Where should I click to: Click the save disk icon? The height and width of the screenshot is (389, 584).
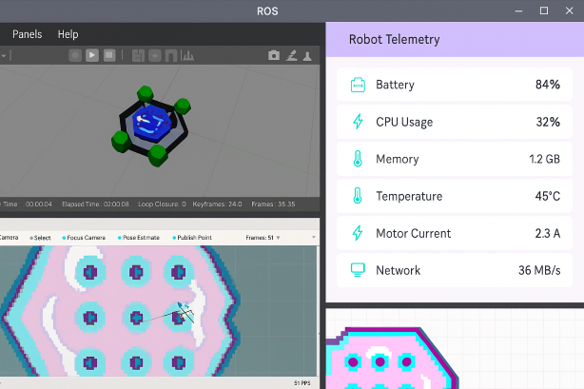(x=138, y=56)
